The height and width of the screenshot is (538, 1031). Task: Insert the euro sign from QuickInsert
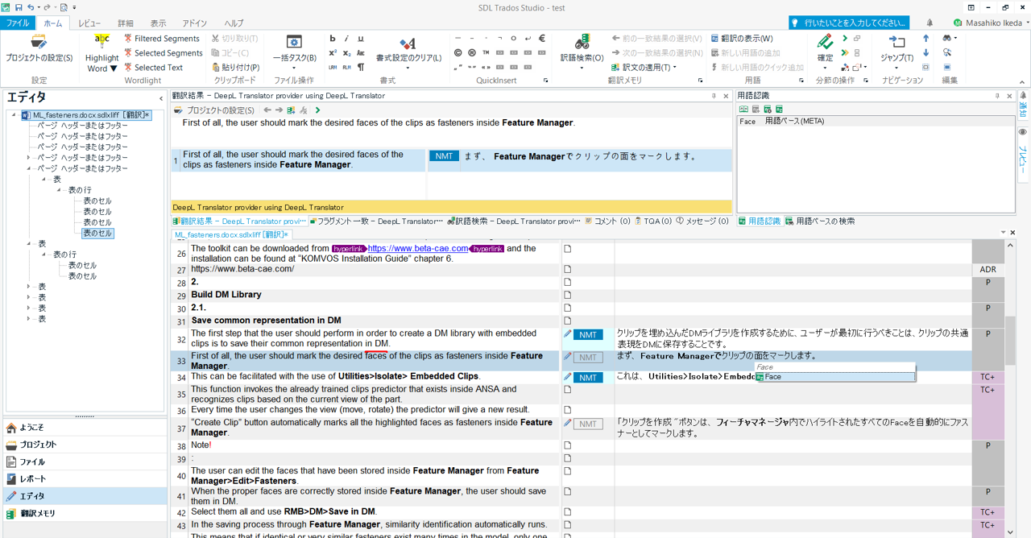[541, 38]
